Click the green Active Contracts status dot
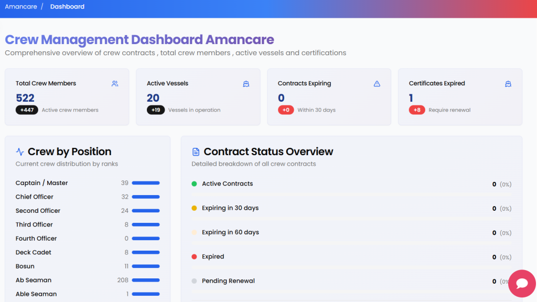 pyautogui.click(x=194, y=184)
